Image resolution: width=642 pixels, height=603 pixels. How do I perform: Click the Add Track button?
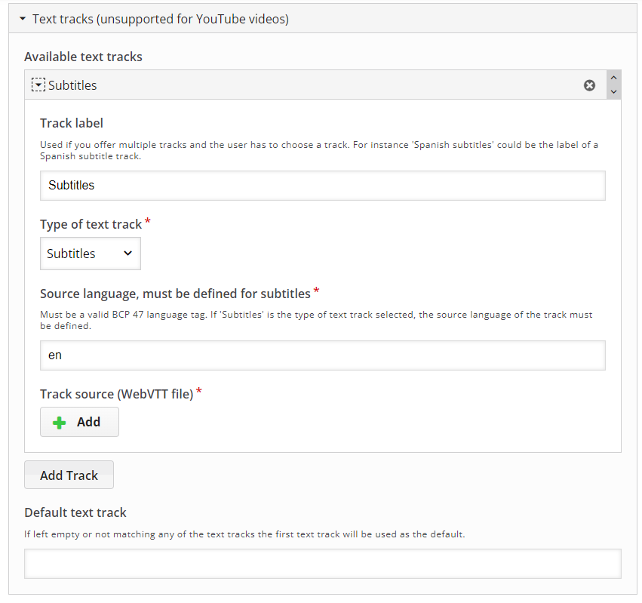coord(69,475)
